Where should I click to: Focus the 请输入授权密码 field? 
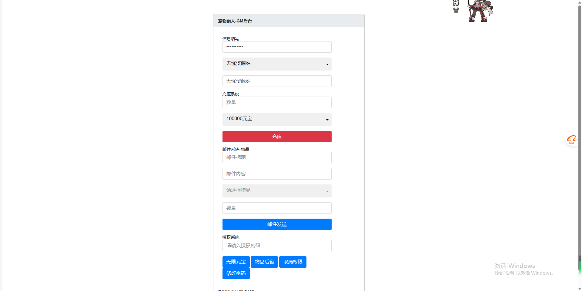[x=277, y=246]
